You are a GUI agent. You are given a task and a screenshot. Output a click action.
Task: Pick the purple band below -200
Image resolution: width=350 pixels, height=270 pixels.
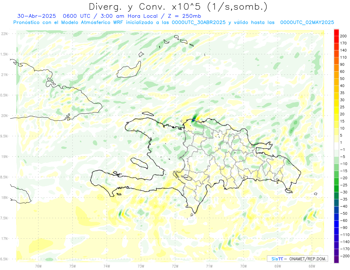pyautogui.click(x=336, y=260)
